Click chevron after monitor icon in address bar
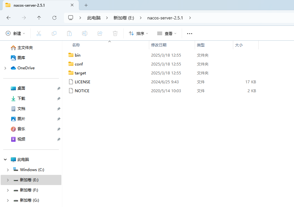This screenshot has width=294, height=207. [80, 18]
